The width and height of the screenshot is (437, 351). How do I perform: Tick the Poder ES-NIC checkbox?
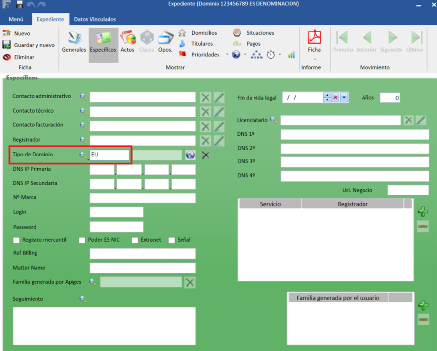click(82, 240)
